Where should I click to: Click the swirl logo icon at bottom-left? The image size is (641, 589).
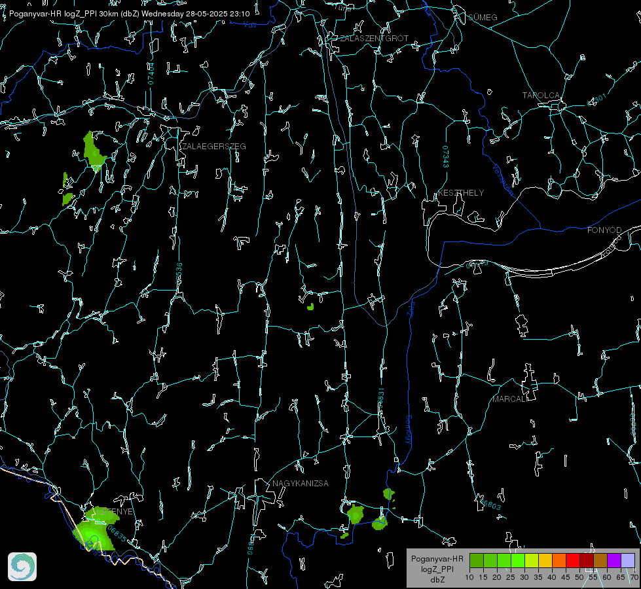coord(22,567)
